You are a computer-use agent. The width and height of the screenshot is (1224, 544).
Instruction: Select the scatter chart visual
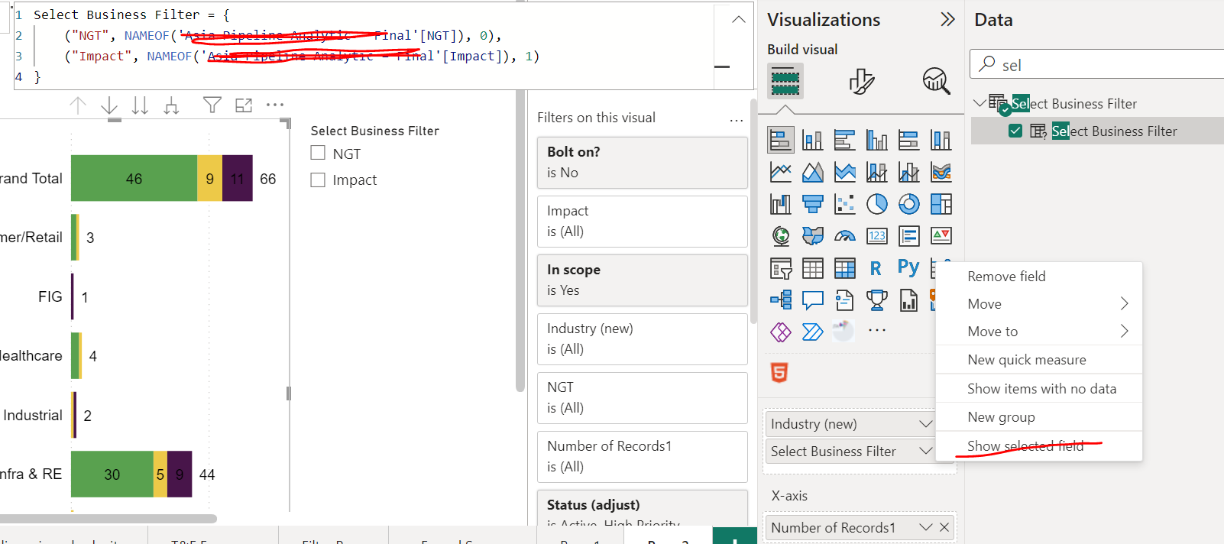pos(845,204)
